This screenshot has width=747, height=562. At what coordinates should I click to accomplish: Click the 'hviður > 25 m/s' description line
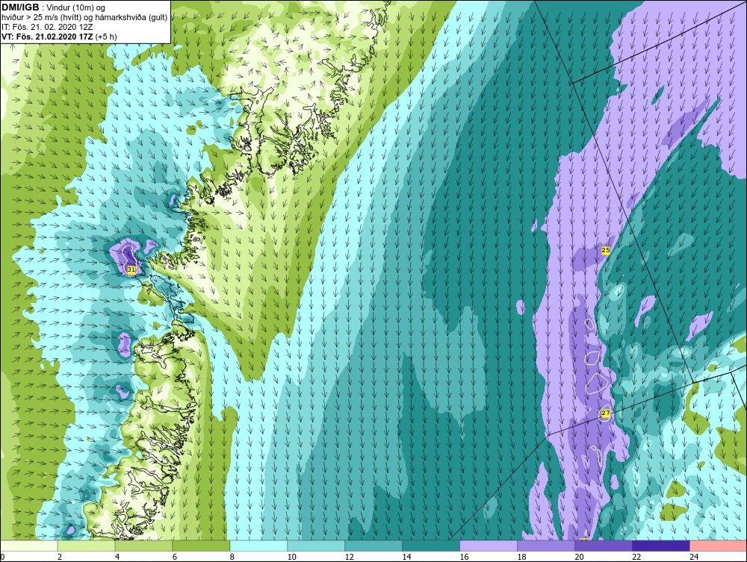click(x=84, y=18)
